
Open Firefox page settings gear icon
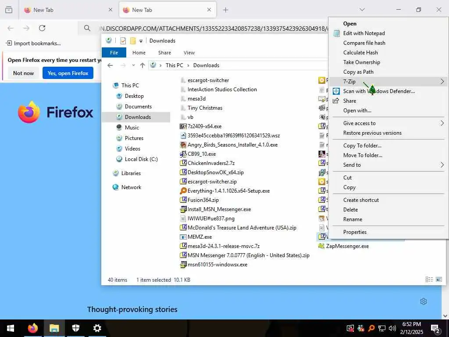point(424,301)
